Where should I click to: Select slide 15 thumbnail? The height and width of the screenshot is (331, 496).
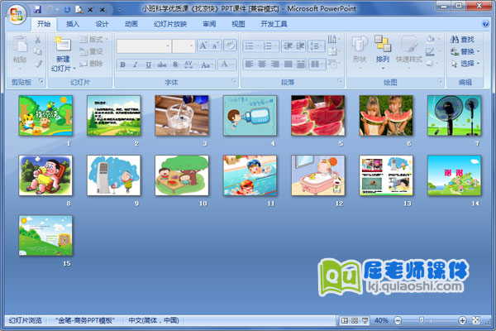(x=45, y=235)
